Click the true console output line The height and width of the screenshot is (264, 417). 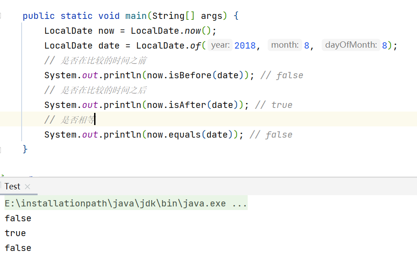pos(15,233)
